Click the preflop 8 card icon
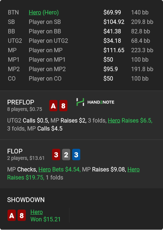 coord(63,106)
